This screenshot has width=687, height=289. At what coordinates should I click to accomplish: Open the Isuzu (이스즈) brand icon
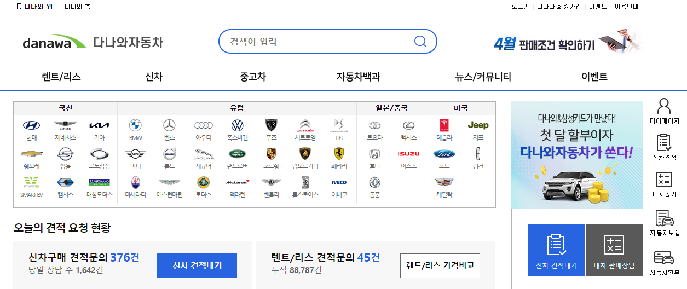409,154
